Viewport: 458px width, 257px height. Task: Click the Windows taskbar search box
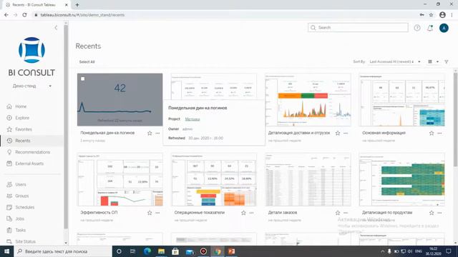[63, 251]
